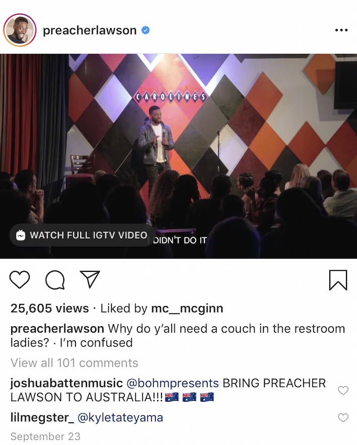Screen dimensions: 357x445
Task: Open the preacherlawson username in header
Action: click(90, 30)
